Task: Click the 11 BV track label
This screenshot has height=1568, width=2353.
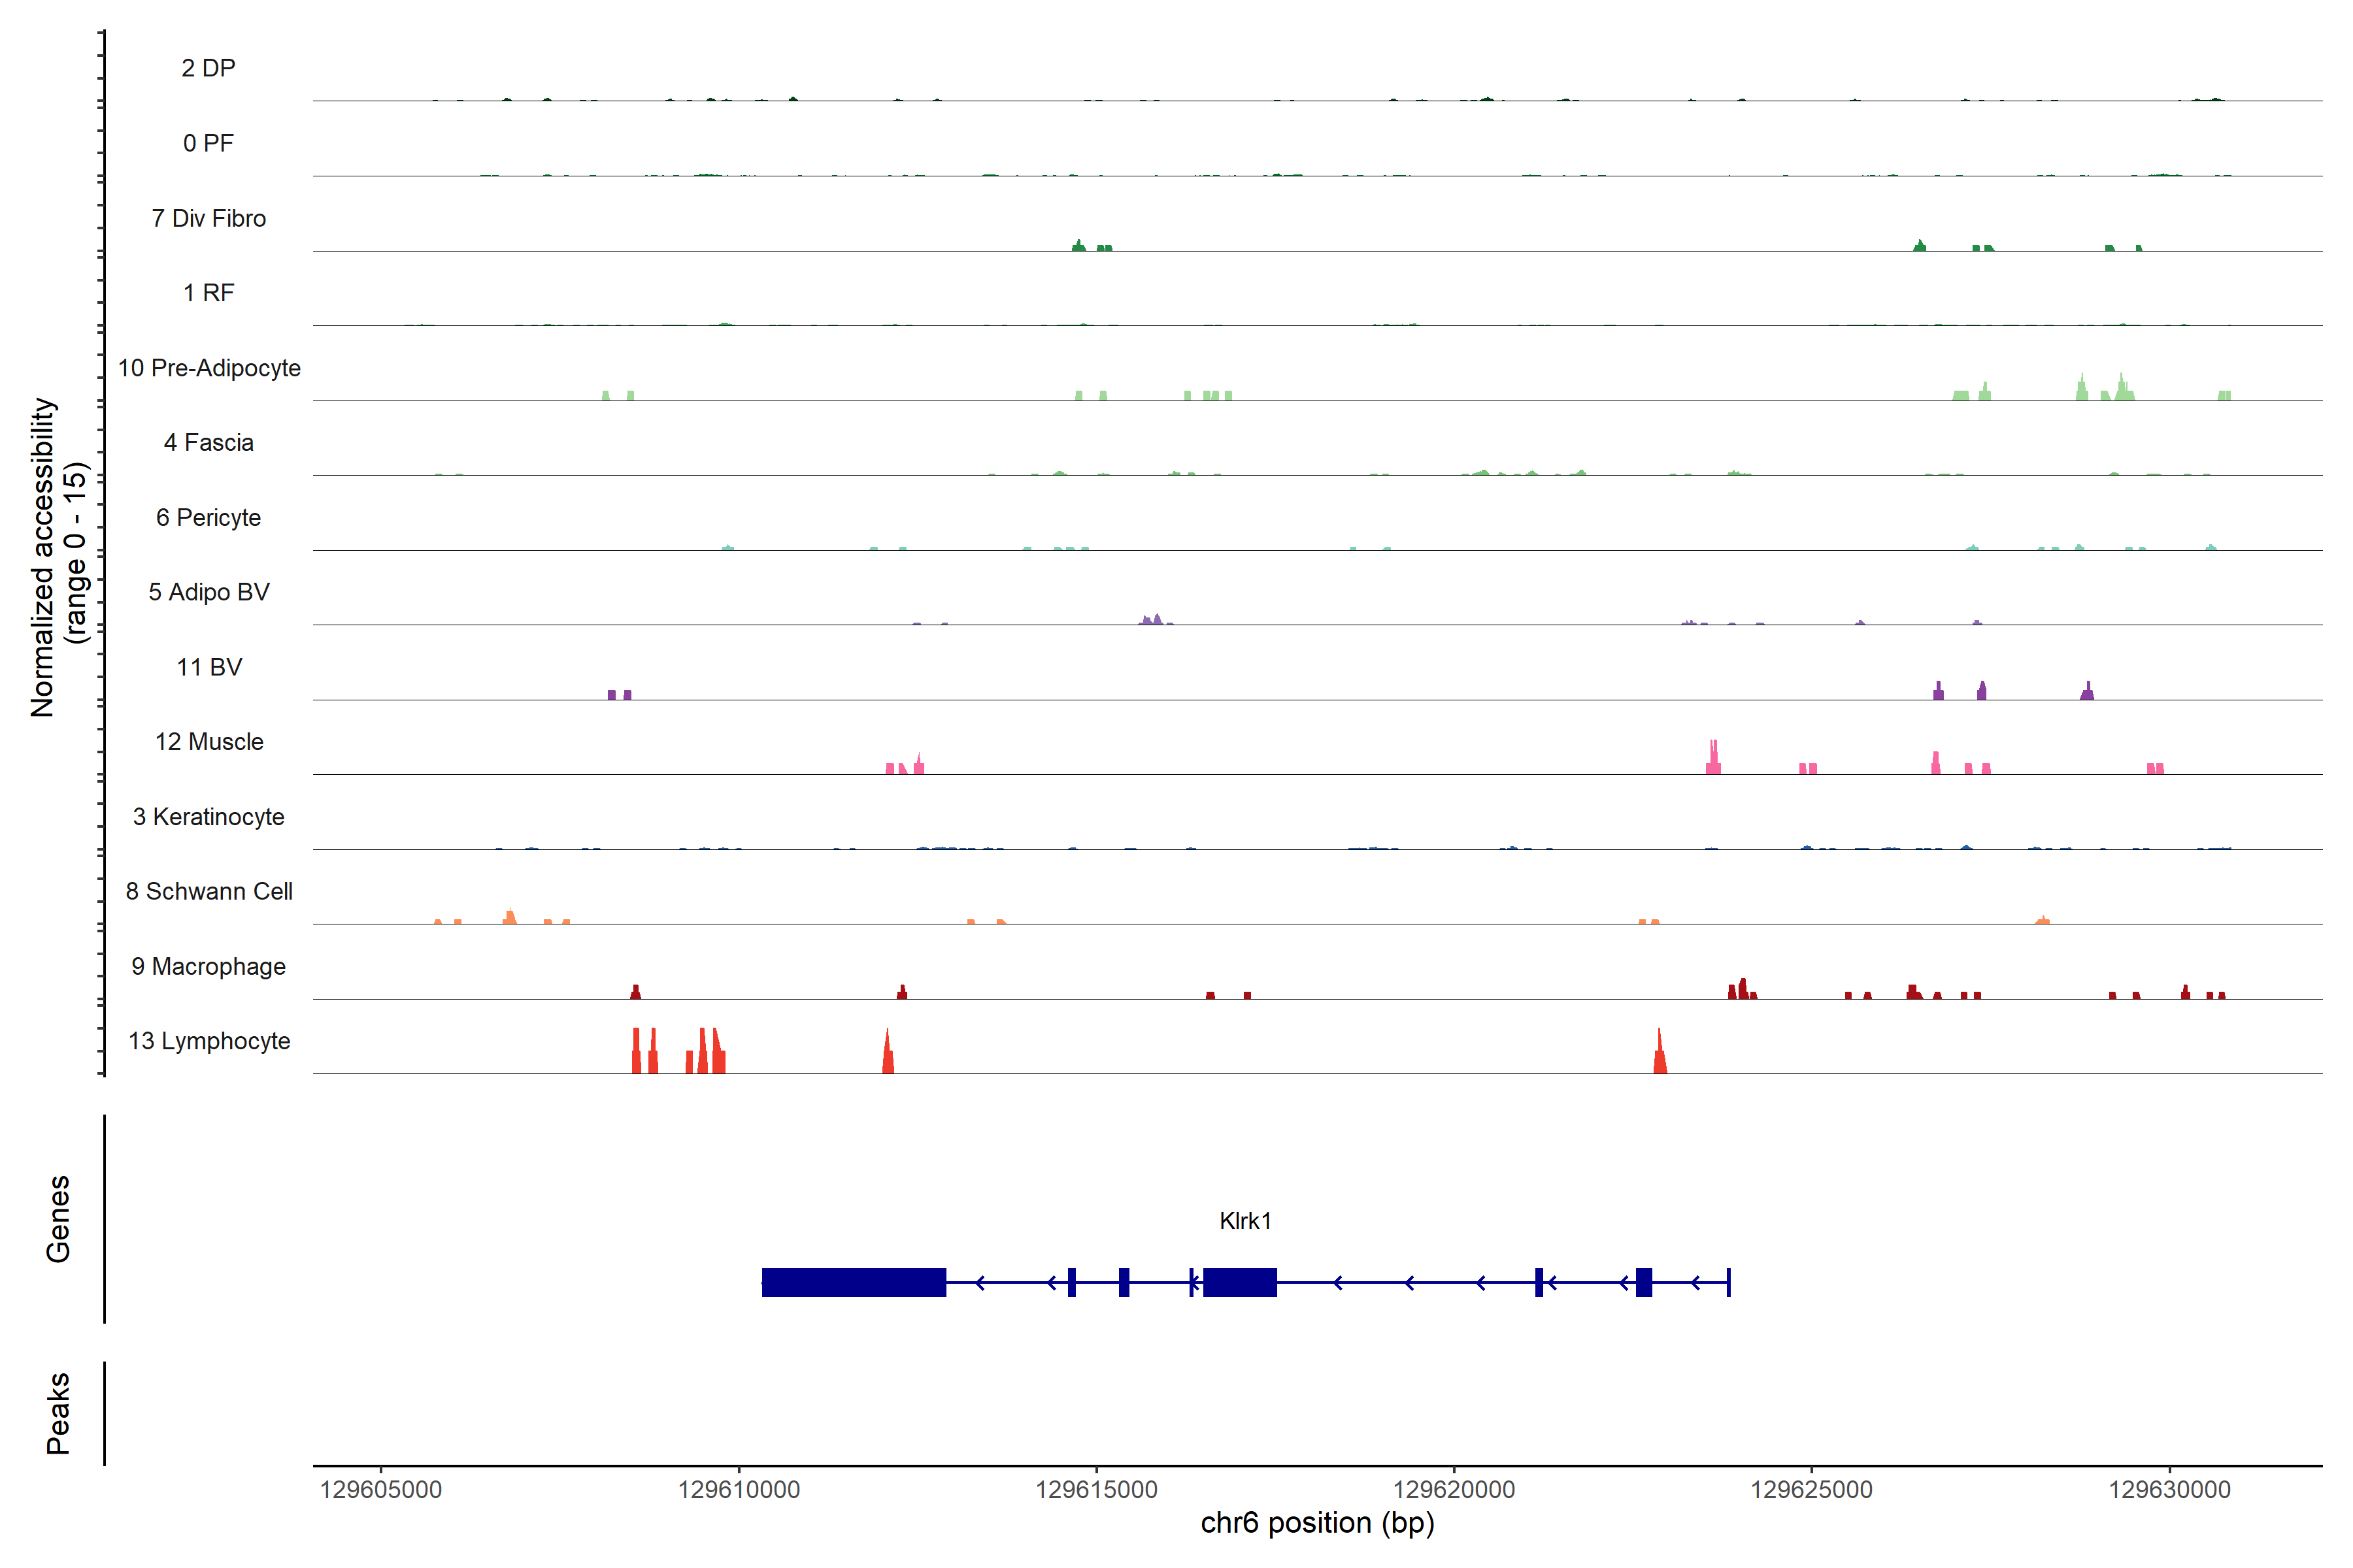Action: pos(209,667)
